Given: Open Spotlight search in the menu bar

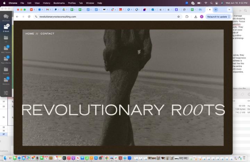Looking at the screenshot, I should tap(211, 3).
